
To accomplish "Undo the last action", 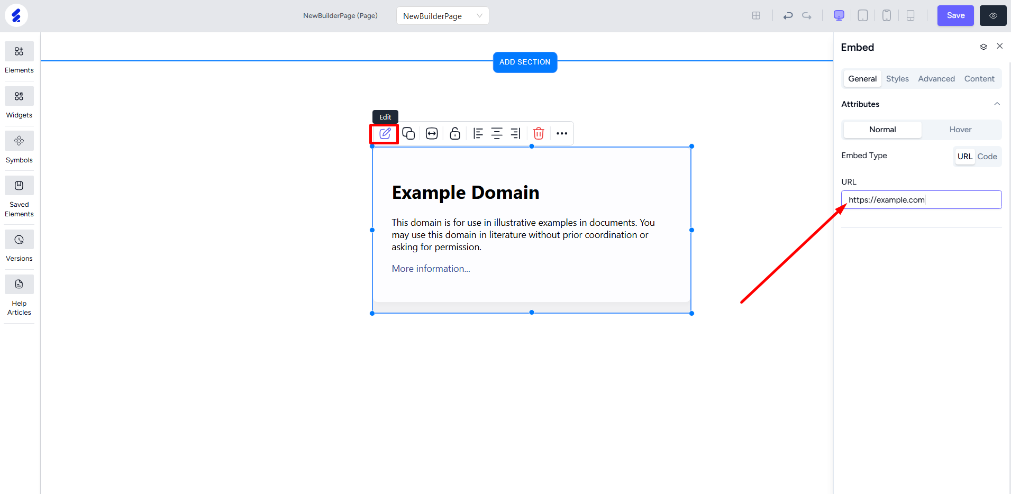I will [788, 16].
